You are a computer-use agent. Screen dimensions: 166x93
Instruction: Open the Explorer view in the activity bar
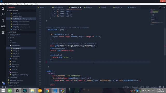[x=3, y=8]
